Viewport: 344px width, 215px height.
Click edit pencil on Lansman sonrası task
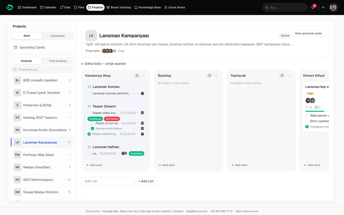coord(138,94)
